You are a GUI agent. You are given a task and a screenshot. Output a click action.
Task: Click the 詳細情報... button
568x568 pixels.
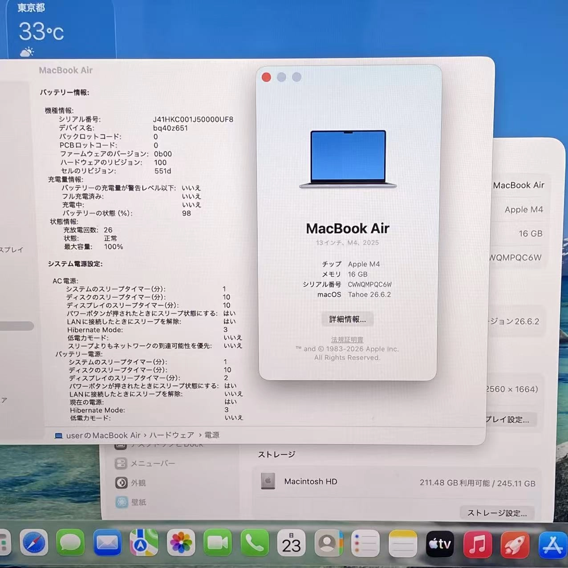pyautogui.click(x=347, y=319)
